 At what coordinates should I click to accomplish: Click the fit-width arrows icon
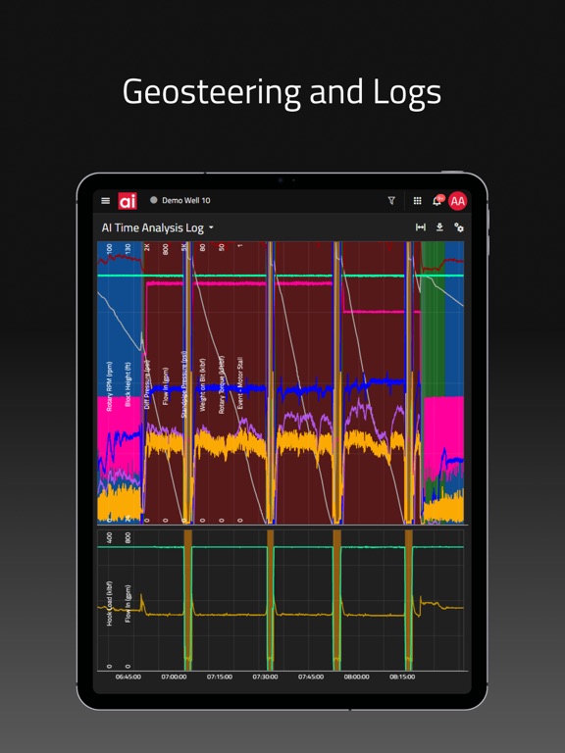[421, 227]
